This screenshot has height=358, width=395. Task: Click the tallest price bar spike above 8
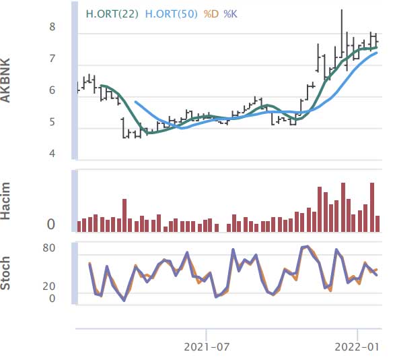(x=342, y=33)
